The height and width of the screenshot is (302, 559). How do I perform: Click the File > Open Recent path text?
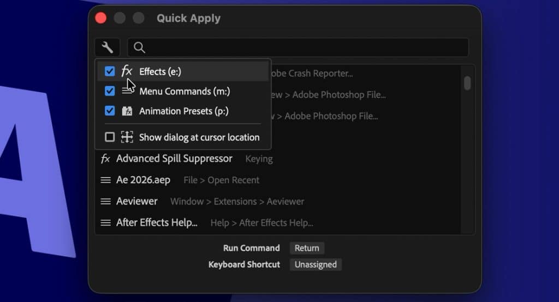pyautogui.click(x=221, y=180)
